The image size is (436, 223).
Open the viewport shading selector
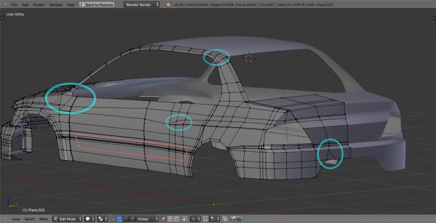[90, 219]
